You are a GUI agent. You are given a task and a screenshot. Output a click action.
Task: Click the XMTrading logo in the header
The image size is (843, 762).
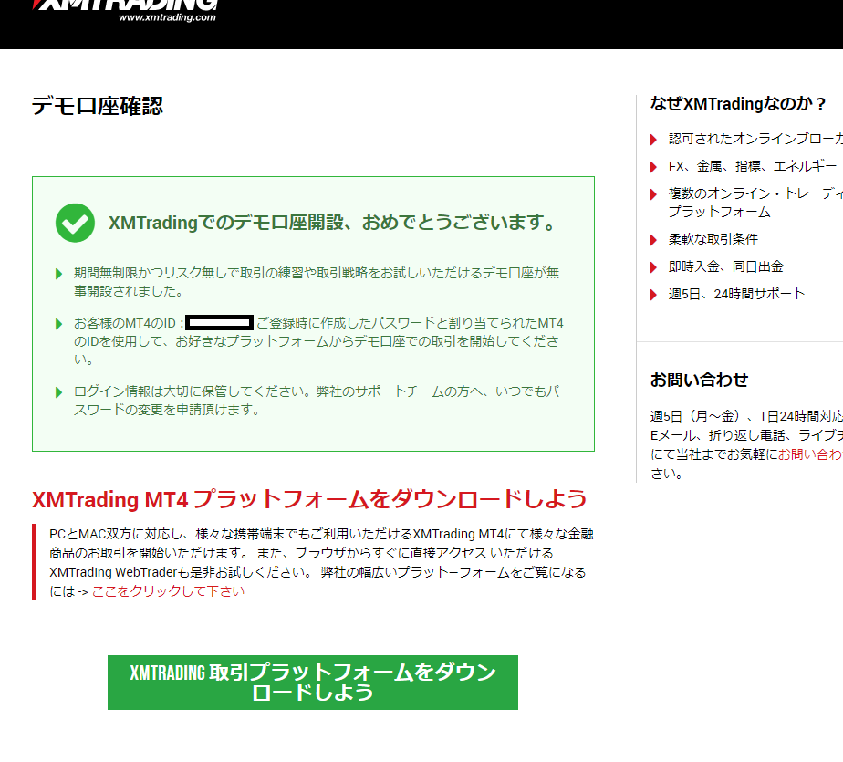[x=125, y=11]
